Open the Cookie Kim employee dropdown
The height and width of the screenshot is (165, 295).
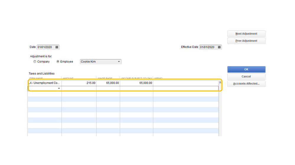(x=101, y=62)
